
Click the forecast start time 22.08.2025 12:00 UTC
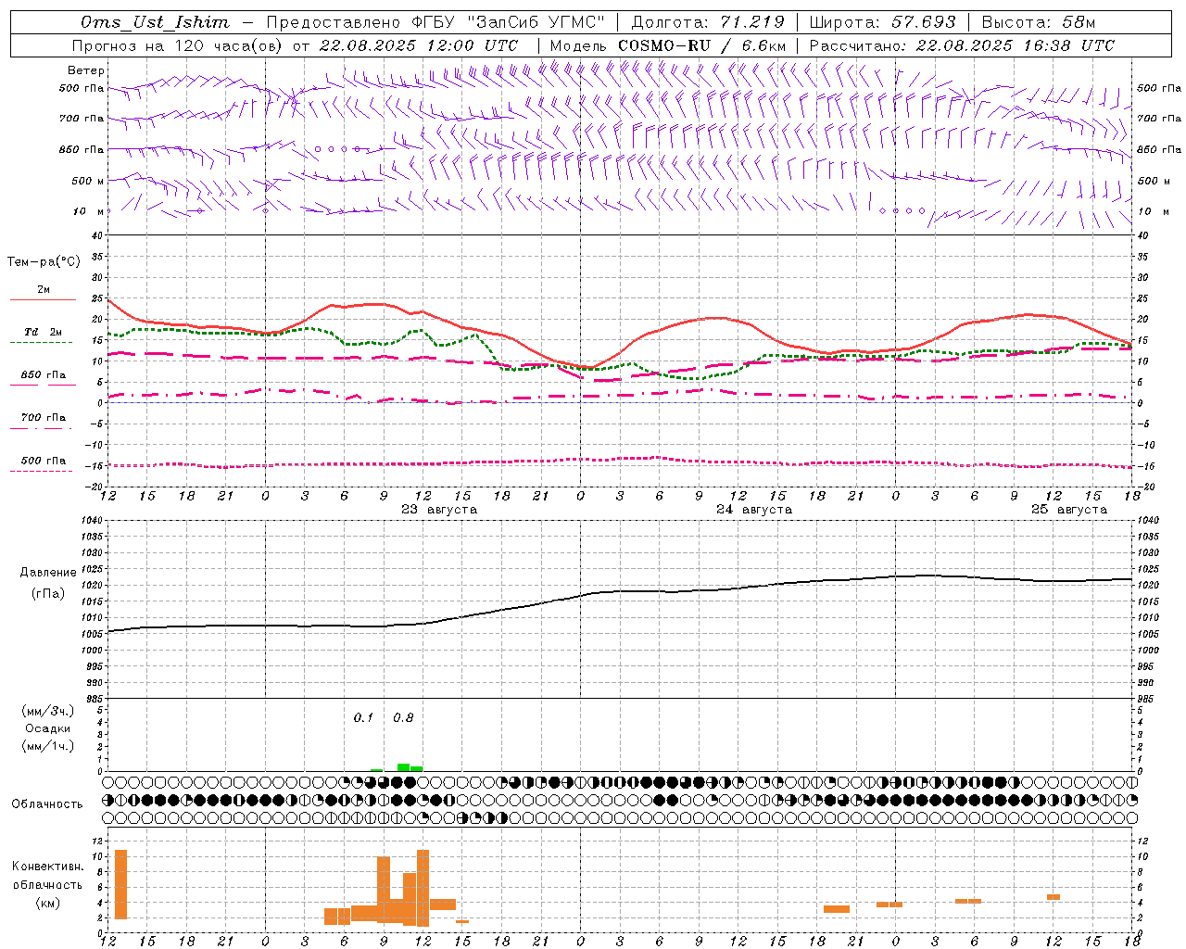419,45
